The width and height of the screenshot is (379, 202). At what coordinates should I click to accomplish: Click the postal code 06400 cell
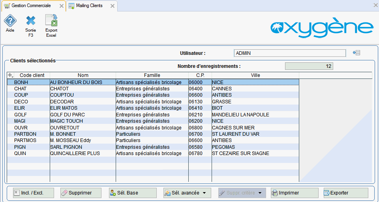point(200,89)
